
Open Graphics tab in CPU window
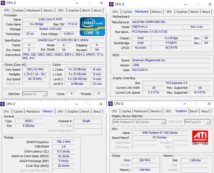pyautogui.click(x=74, y=10)
